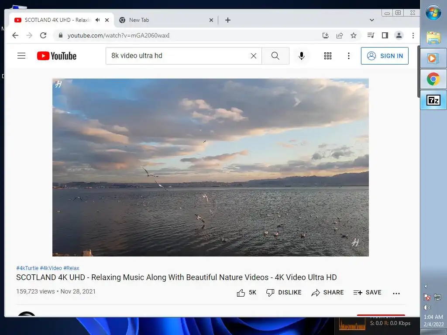Bookmark this tab with the star icon
The image size is (447, 335).
[x=354, y=35]
